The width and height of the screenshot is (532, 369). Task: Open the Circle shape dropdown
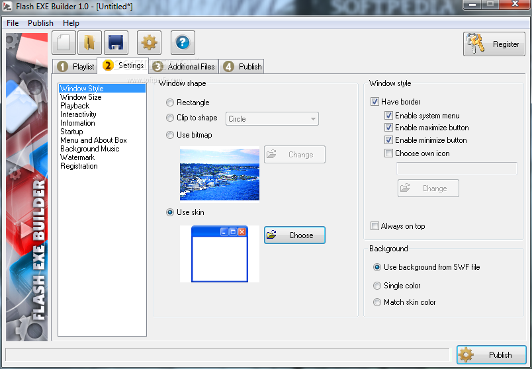272,119
